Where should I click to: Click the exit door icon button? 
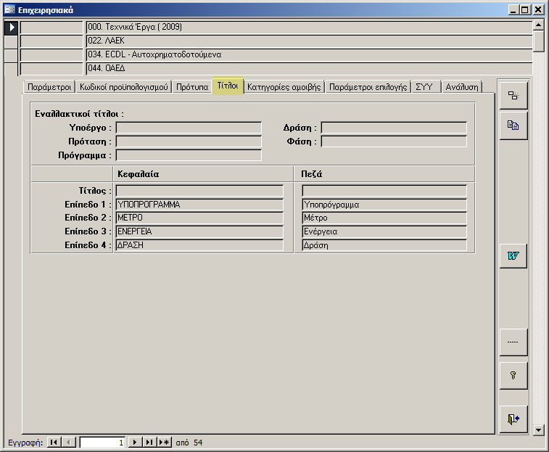coord(513,419)
